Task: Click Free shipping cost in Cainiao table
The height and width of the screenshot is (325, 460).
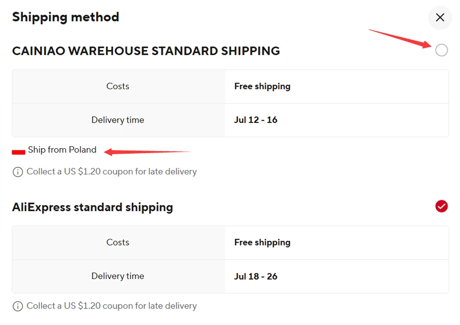Action: click(x=262, y=86)
